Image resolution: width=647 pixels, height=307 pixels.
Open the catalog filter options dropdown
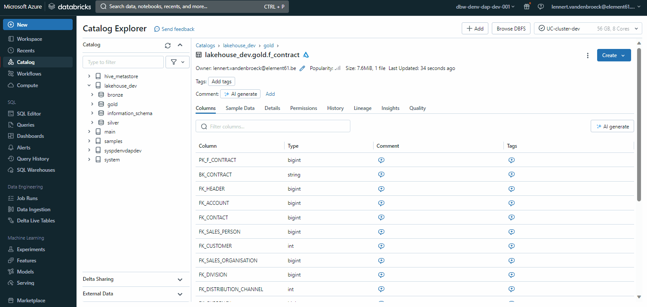pyautogui.click(x=177, y=62)
